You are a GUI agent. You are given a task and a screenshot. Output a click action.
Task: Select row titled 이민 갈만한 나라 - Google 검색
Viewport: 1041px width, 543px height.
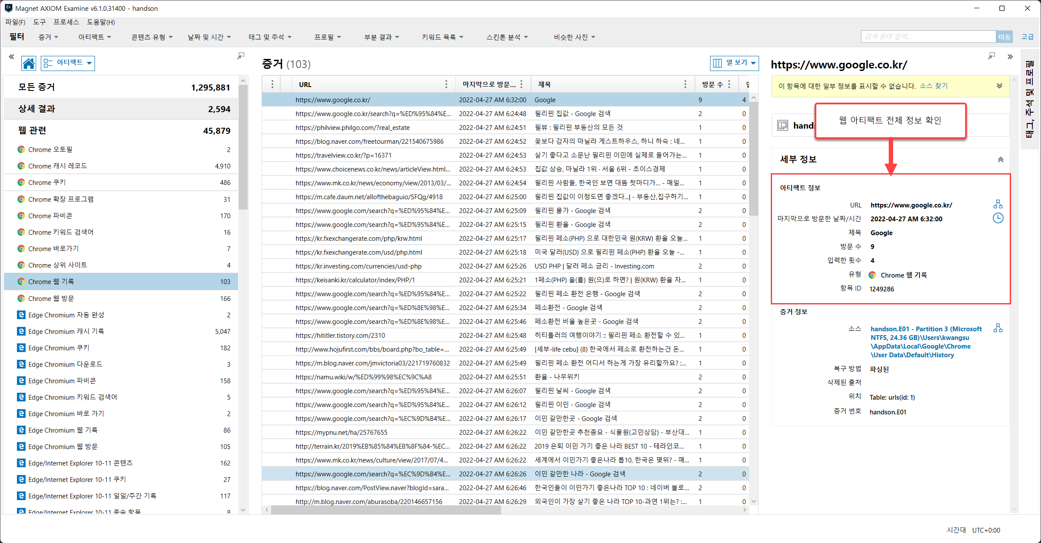click(505, 474)
